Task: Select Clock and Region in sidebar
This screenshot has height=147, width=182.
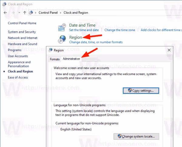Action: click(x=20, y=71)
